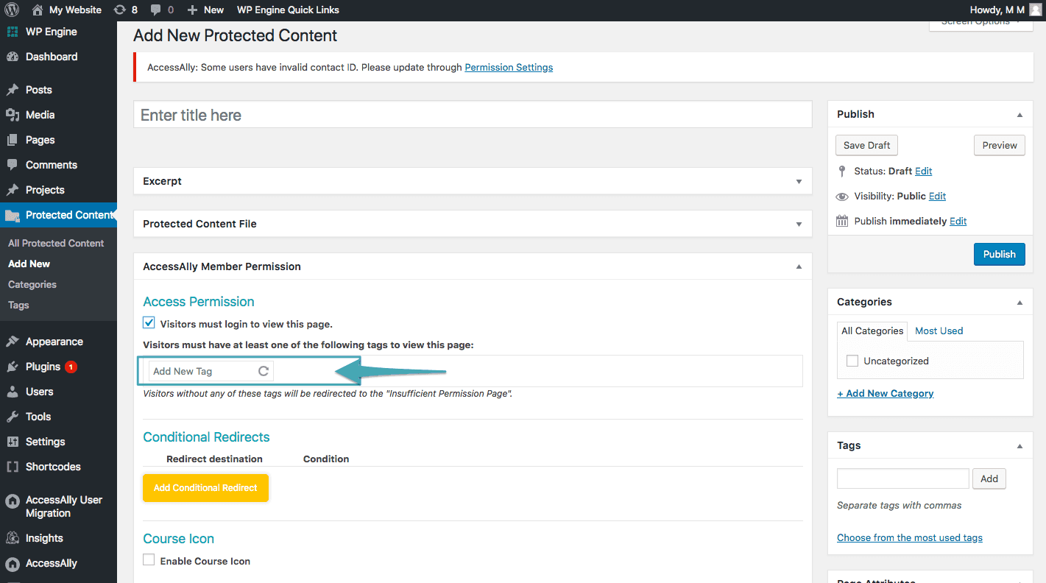Enable Course Icon checkbox
The height and width of the screenshot is (583, 1046).
tap(149, 560)
